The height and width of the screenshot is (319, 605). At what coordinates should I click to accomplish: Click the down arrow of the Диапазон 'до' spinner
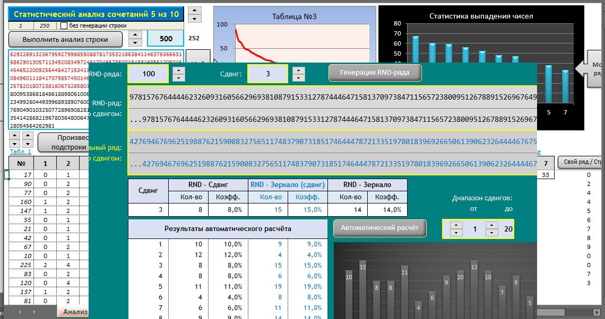coord(491,232)
